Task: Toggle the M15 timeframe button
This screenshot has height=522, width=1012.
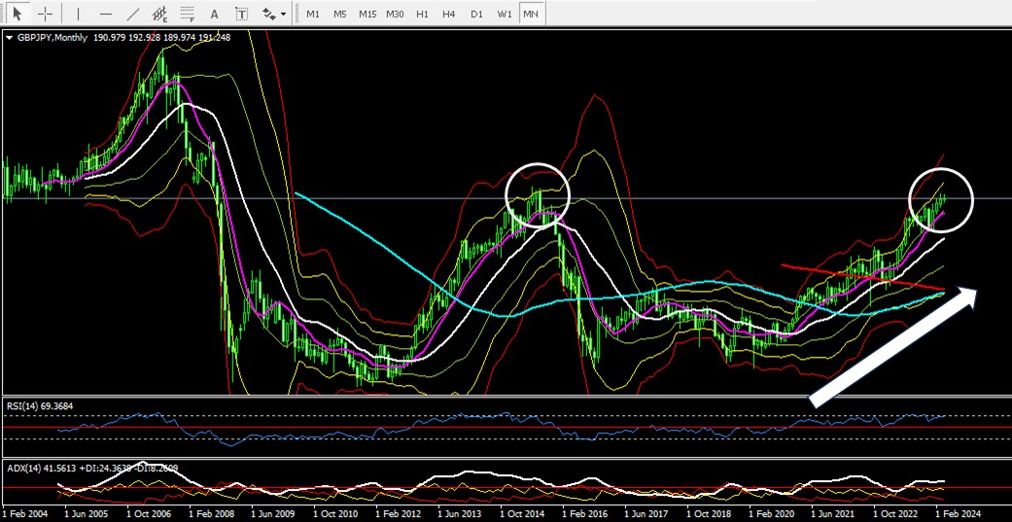Action: coord(366,14)
